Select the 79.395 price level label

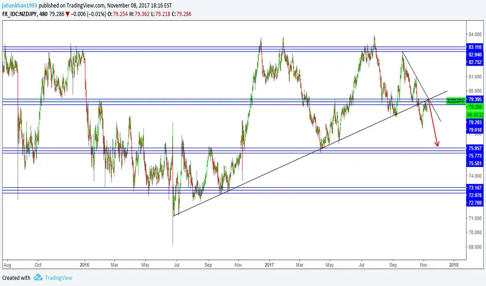[475, 99]
